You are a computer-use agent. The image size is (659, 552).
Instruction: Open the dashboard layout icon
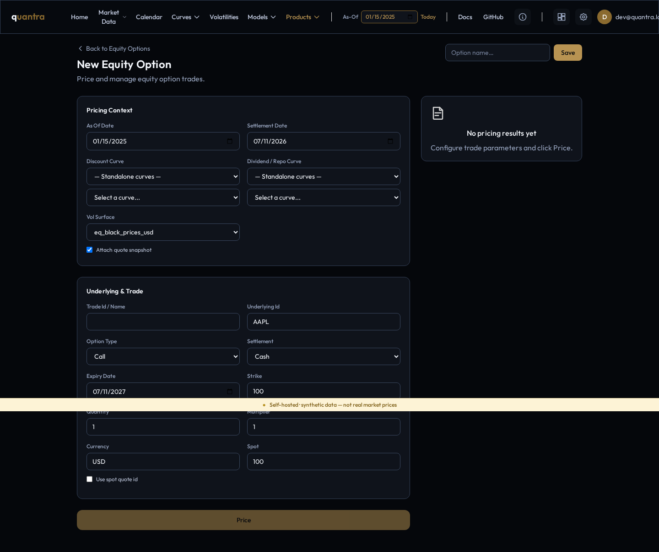(562, 17)
